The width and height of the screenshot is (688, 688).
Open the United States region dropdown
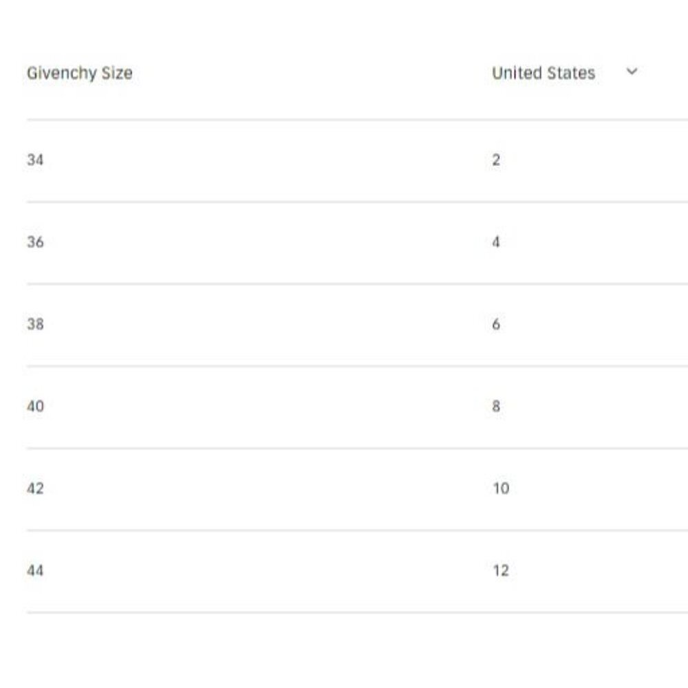544,73
